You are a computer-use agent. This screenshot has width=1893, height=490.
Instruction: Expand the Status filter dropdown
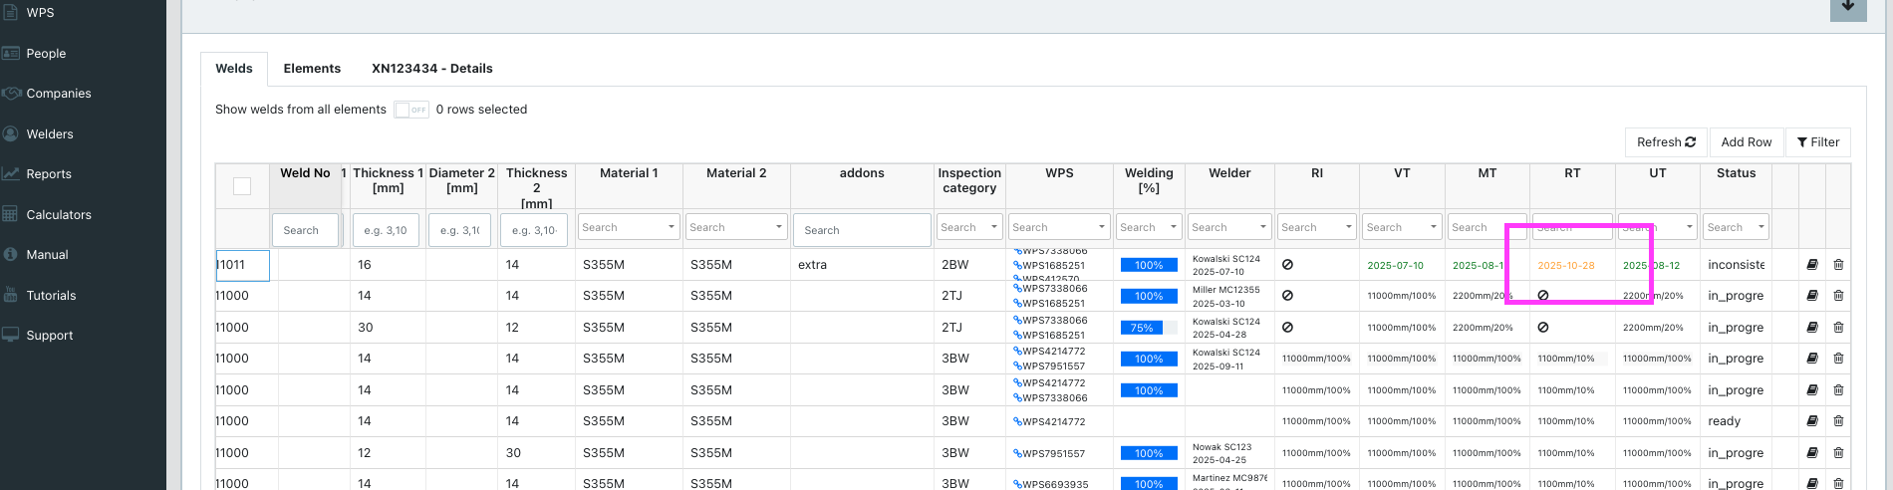1736,227
